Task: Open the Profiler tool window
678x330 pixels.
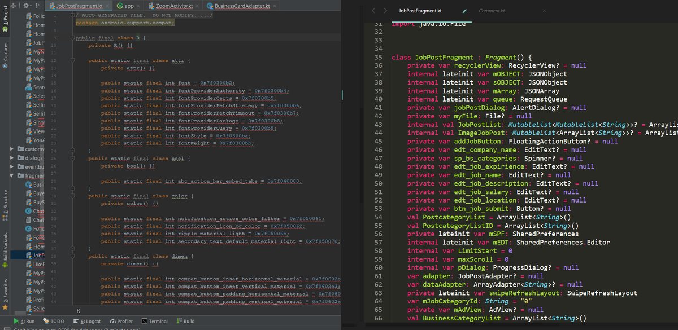Action: (121, 321)
